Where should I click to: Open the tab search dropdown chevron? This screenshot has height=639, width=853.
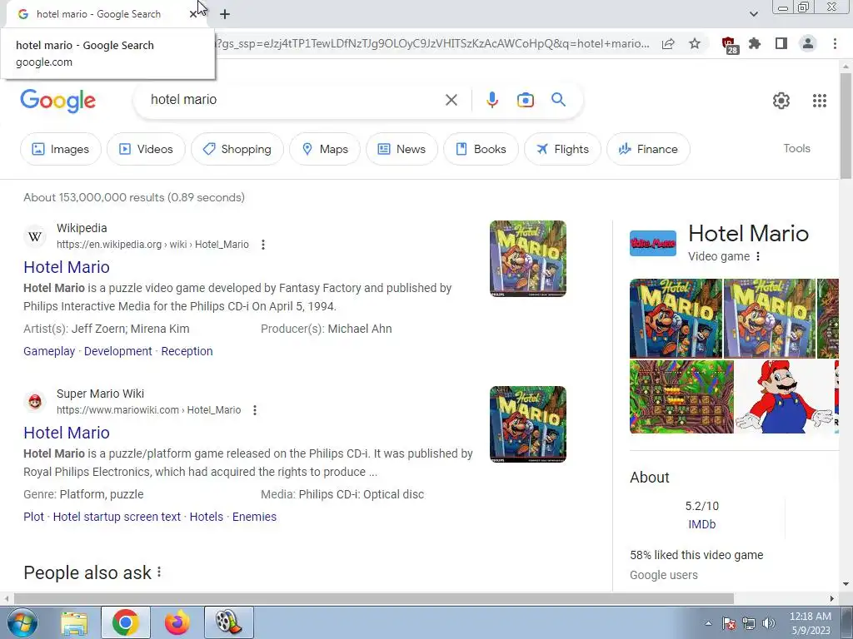[x=753, y=14]
